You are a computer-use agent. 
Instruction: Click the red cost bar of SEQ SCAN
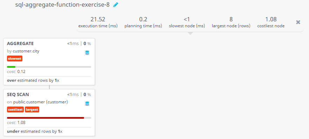(x=46, y=118)
